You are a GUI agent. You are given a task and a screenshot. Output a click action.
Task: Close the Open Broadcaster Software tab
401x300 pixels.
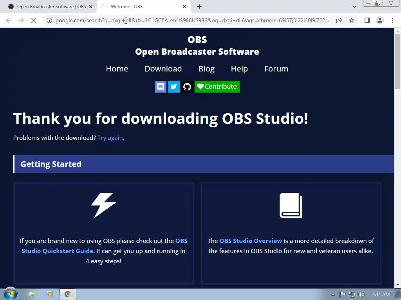[x=91, y=7]
